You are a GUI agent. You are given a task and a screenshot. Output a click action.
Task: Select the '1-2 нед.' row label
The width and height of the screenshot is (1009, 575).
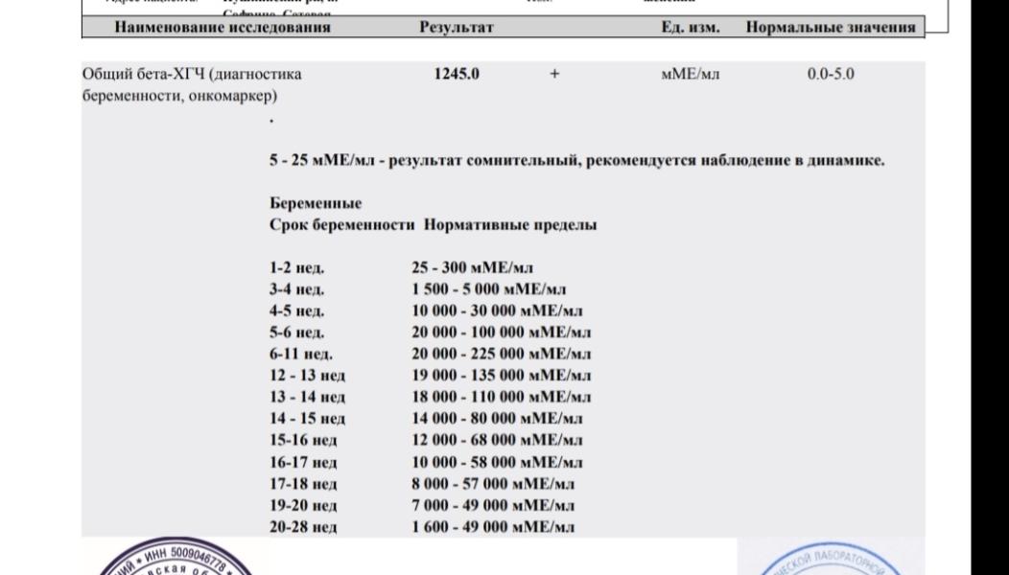coord(296,267)
